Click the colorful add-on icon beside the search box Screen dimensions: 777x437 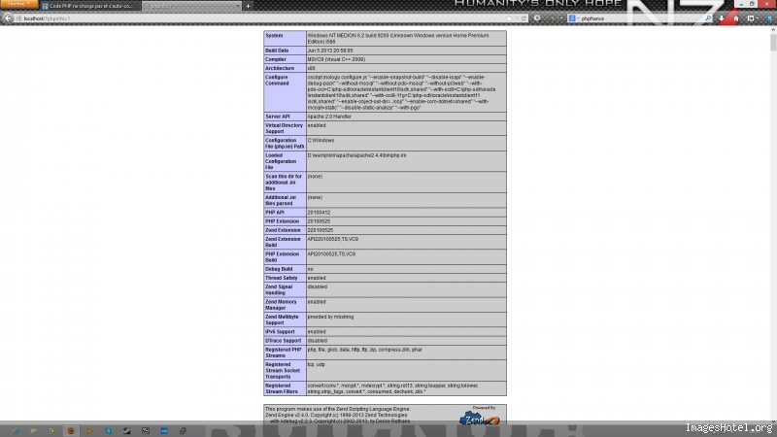point(552,18)
